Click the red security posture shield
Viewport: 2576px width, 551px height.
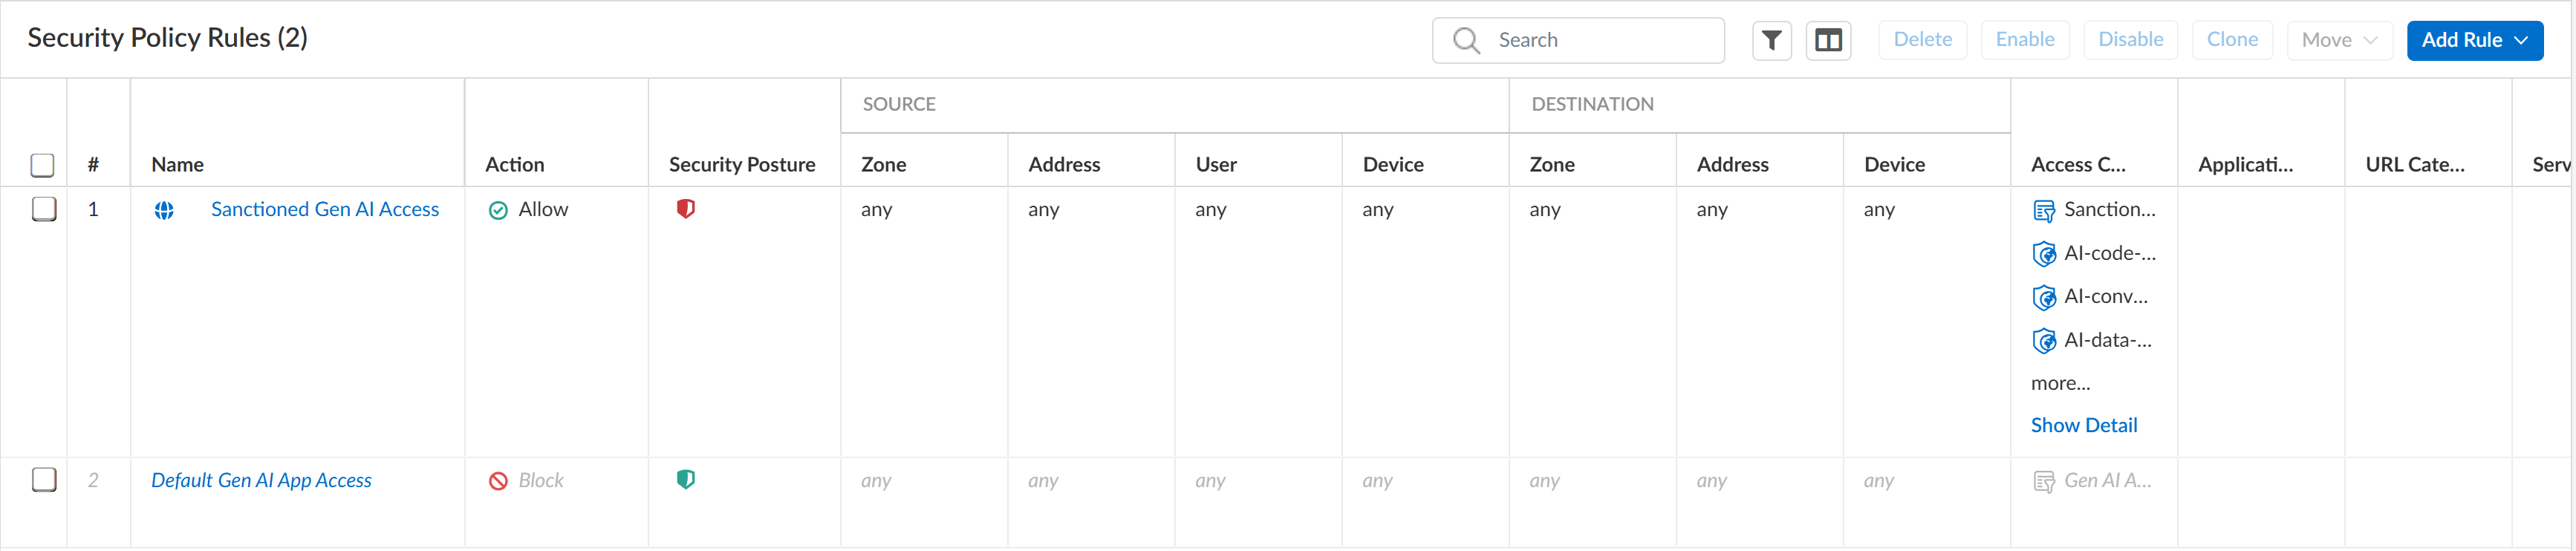click(685, 209)
